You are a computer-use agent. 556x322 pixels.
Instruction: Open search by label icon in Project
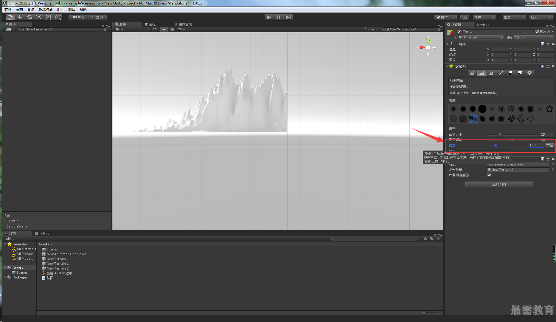tap(432, 239)
